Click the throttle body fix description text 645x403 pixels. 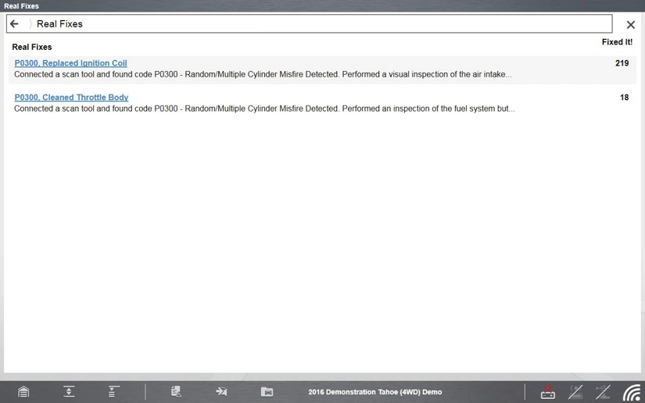(264, 109)
